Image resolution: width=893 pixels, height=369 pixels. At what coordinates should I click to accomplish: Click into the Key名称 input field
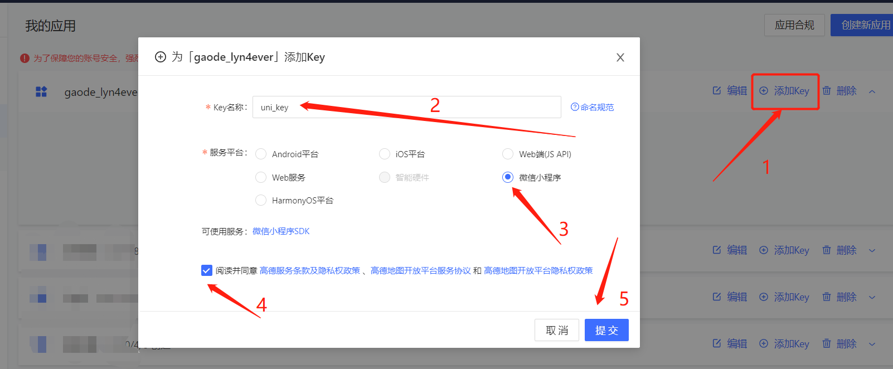(406, 107)
